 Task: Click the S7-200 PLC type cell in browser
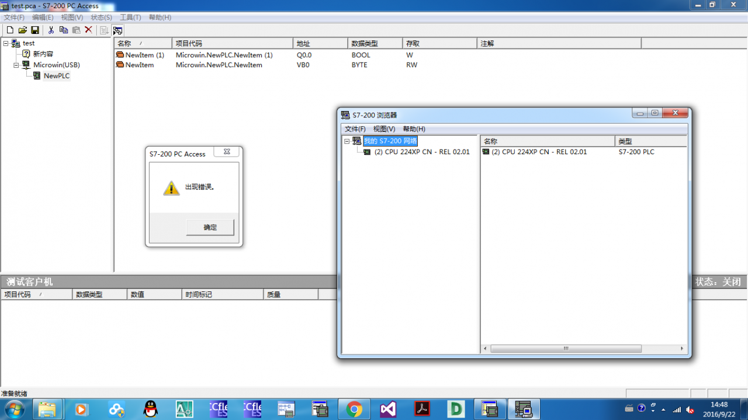636,152
